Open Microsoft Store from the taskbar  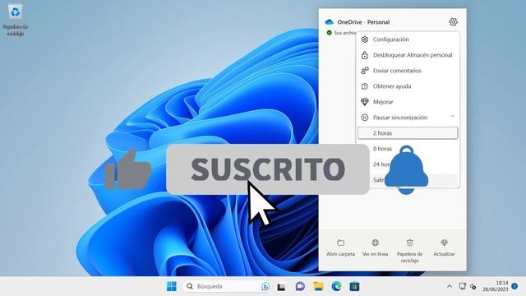coord(354,286)
